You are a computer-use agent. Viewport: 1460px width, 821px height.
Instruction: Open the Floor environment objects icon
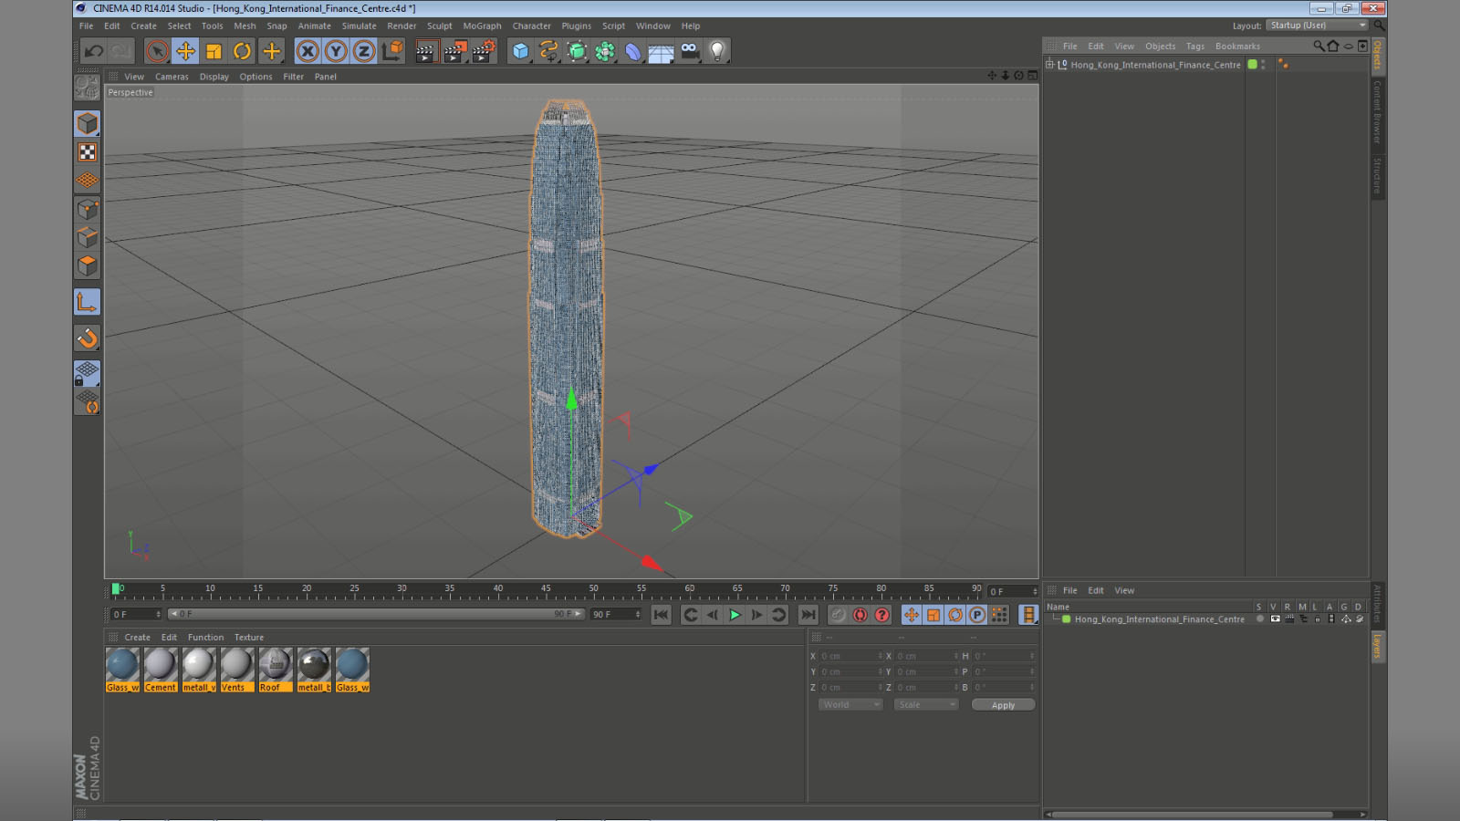(662, 51)
